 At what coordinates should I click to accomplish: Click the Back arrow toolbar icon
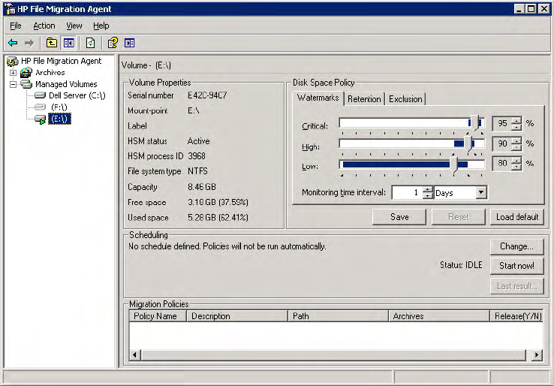pyautogui.click(x=13, y=43)
